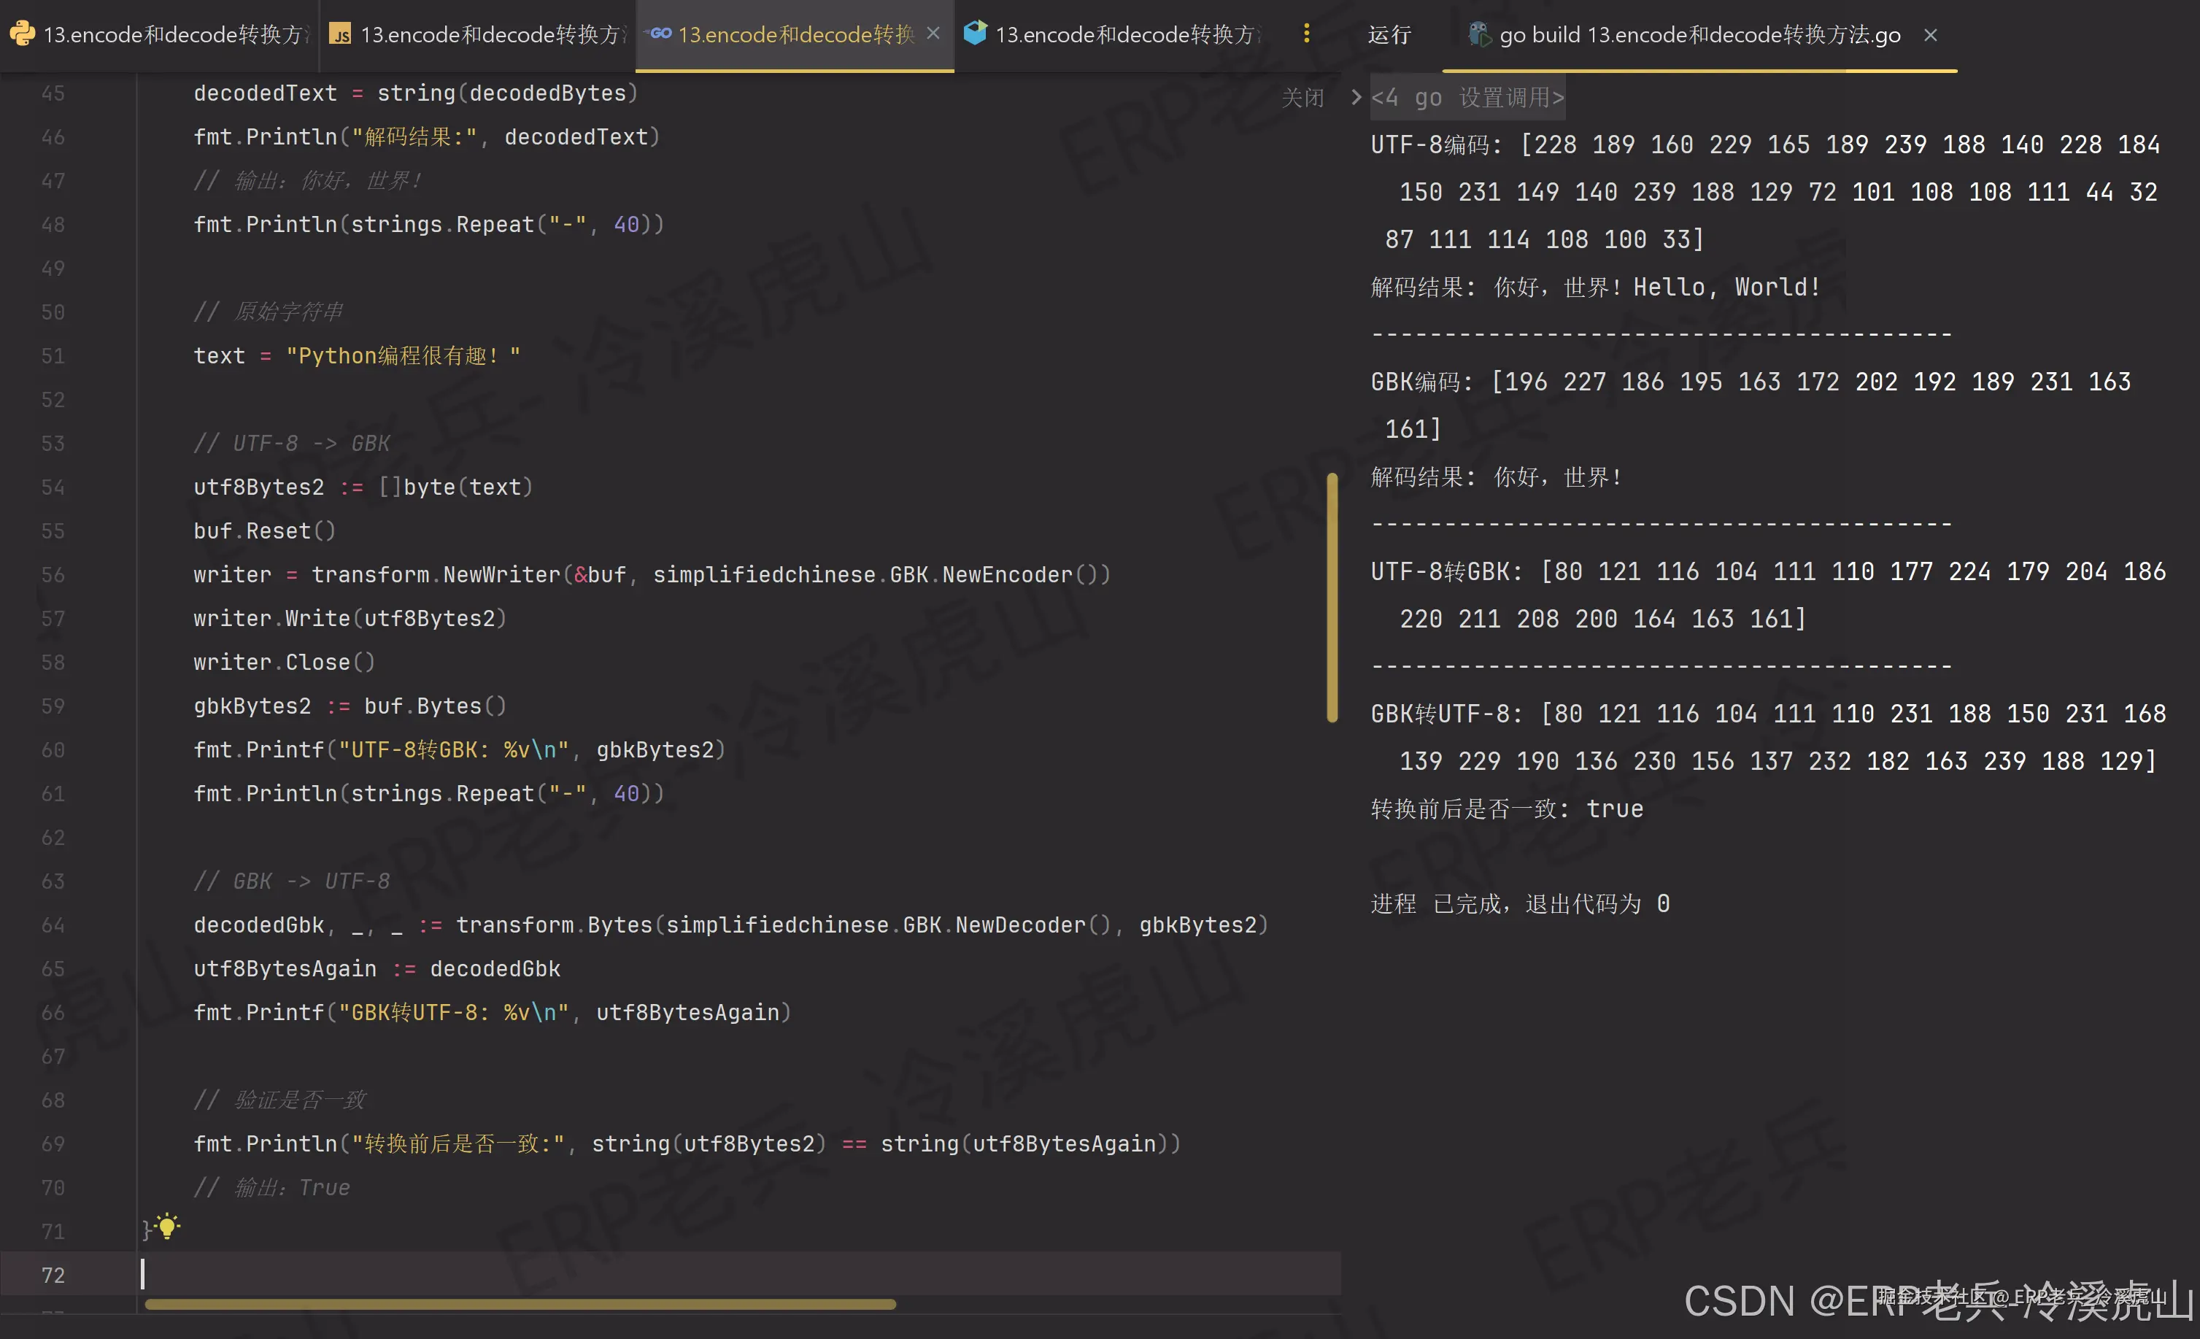Expand the folded console output chevron
This screenshot has width=2200, height=1339.
tap(1355, 96)
